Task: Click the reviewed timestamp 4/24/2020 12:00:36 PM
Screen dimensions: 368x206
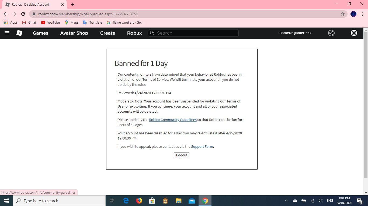Action: click(153, 93)
